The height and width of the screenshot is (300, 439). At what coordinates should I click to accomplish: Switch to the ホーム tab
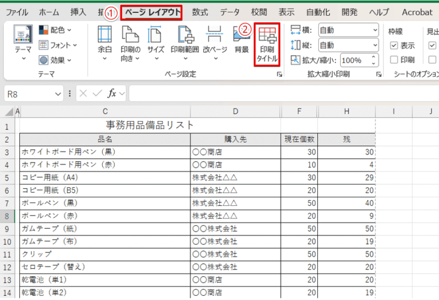tap(49, 12)
